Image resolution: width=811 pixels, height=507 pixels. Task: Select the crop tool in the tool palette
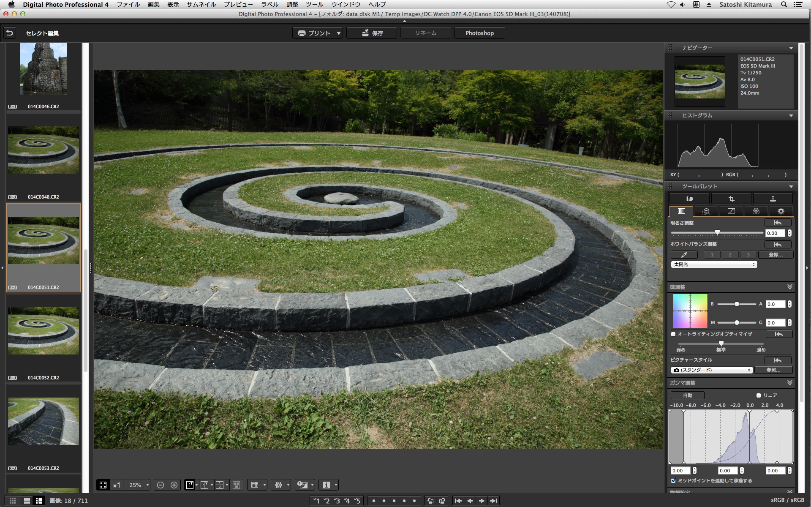pos(731,199)
